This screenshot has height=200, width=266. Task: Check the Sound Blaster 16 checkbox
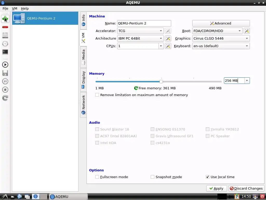pyautogui.click(x=97, y=129)
